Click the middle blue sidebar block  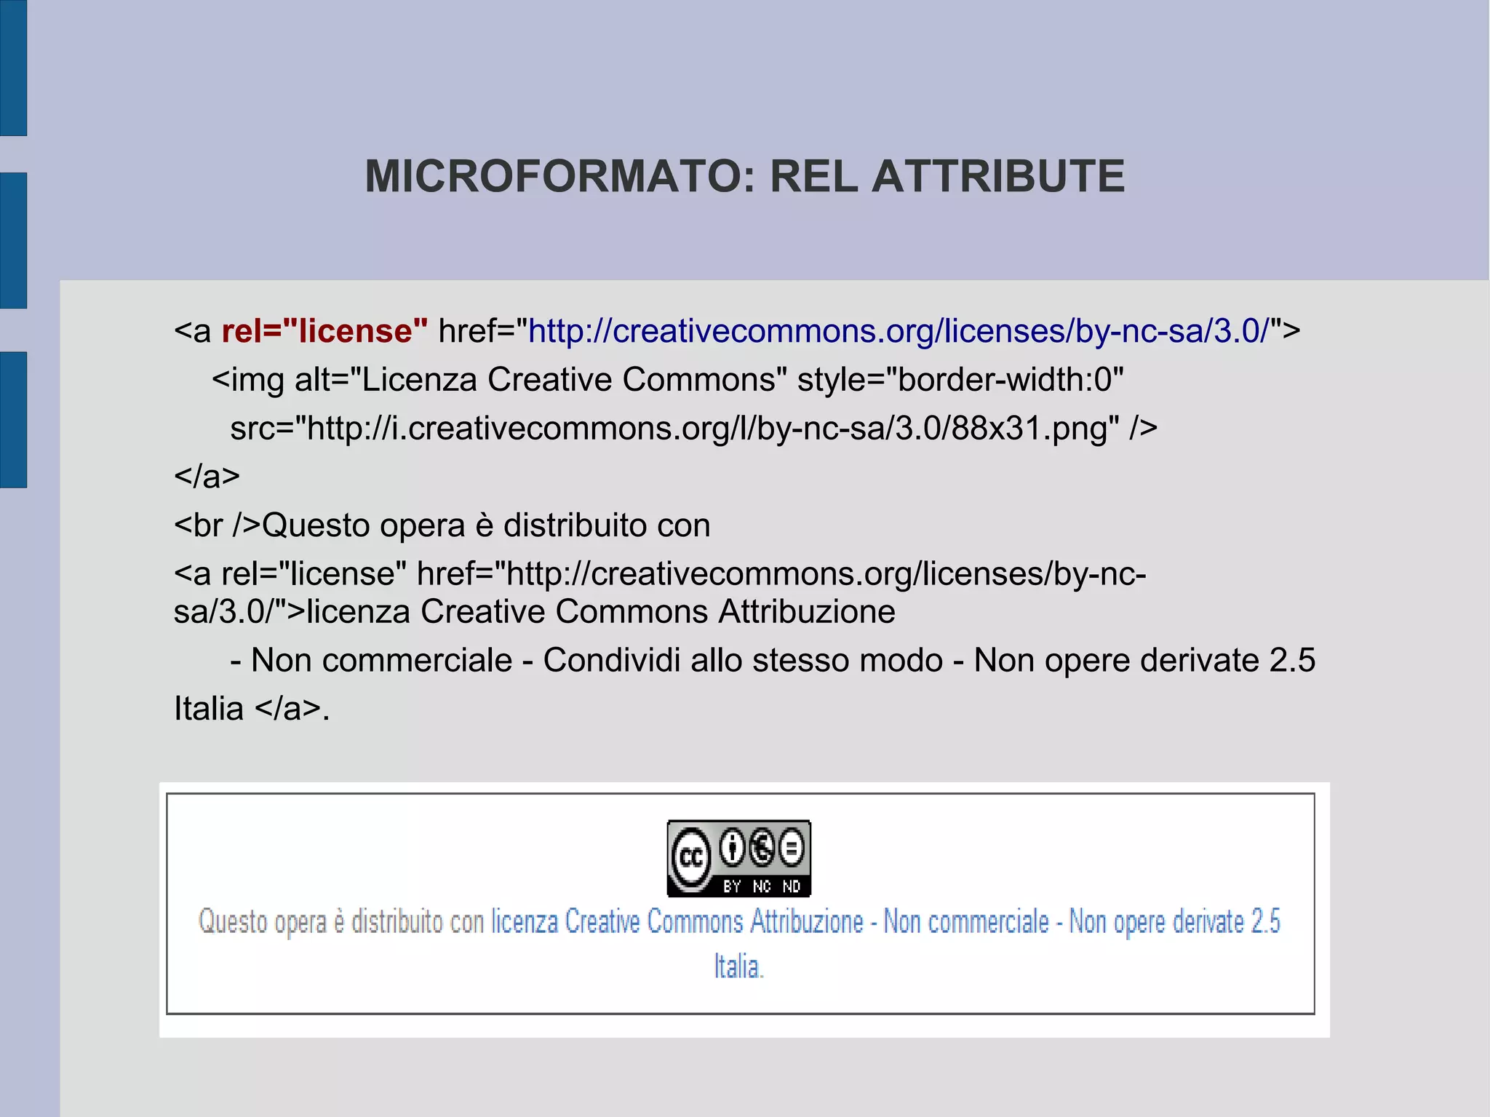[x=13, y=240]
